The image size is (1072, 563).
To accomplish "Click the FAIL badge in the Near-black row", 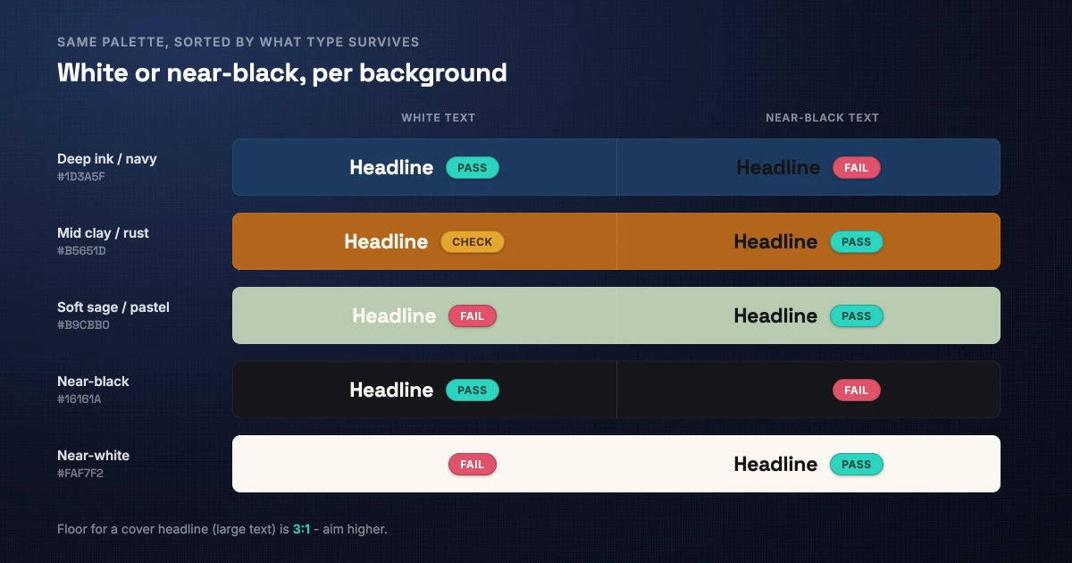I will tap(857, 390).
